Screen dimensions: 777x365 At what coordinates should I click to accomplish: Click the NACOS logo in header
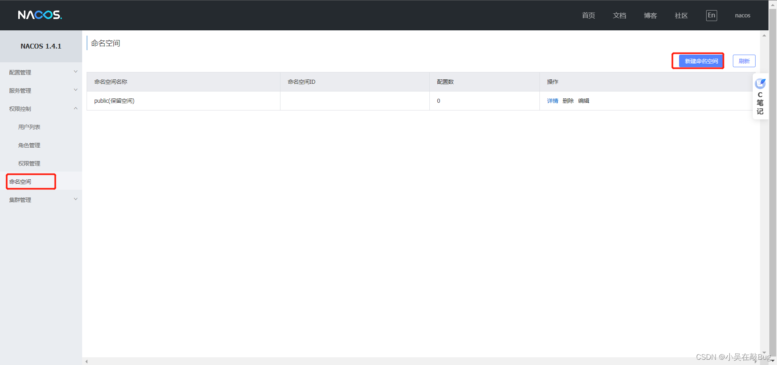pyautogui.click(x=40, y=15)
